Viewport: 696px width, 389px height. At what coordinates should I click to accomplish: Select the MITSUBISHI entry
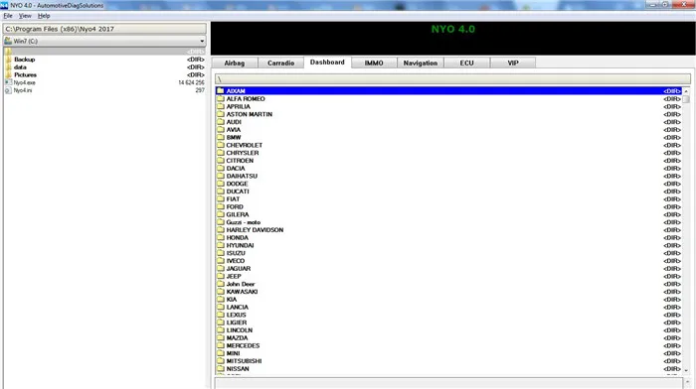coord(448,361)
